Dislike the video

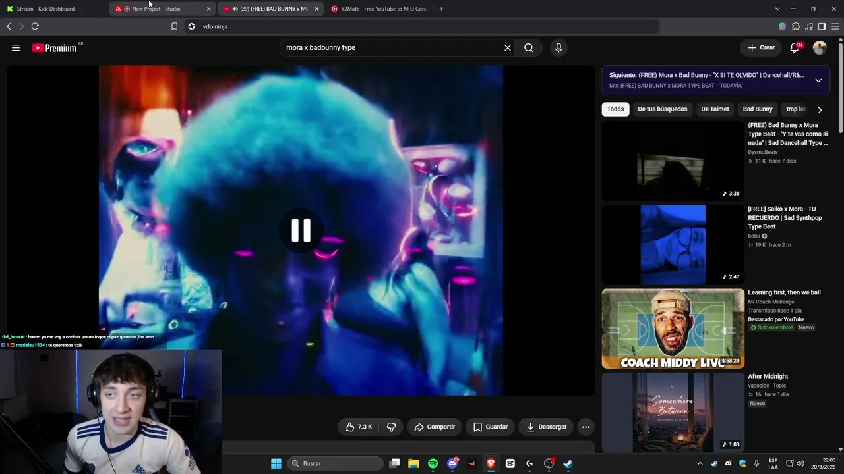point(391,427)
